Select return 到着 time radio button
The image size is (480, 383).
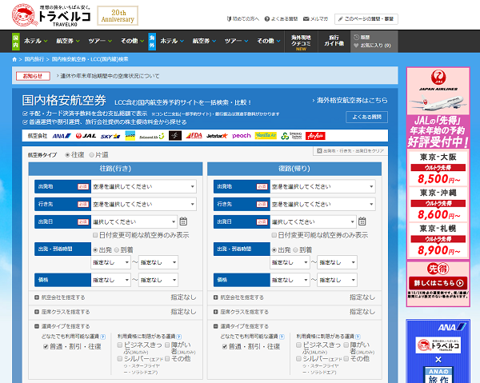[x=295, y=250]
